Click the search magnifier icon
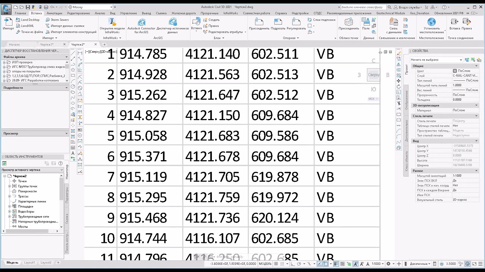485x272 pixels. coord(389,7)
